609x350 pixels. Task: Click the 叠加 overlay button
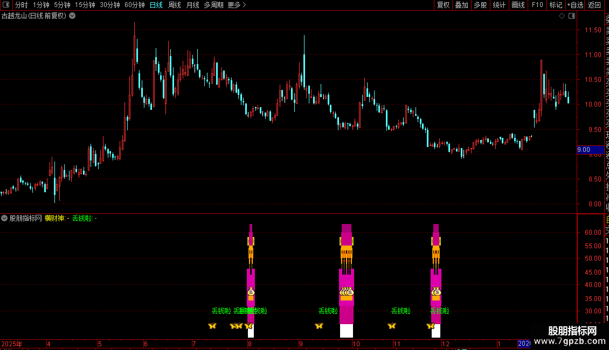point(462,5)
